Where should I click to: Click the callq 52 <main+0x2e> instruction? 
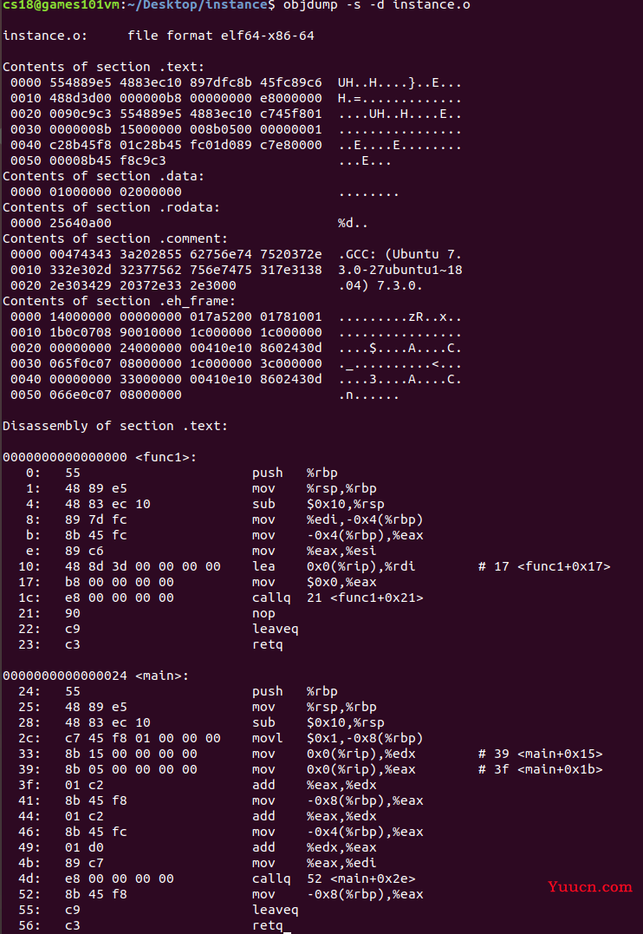coord(334,878)
